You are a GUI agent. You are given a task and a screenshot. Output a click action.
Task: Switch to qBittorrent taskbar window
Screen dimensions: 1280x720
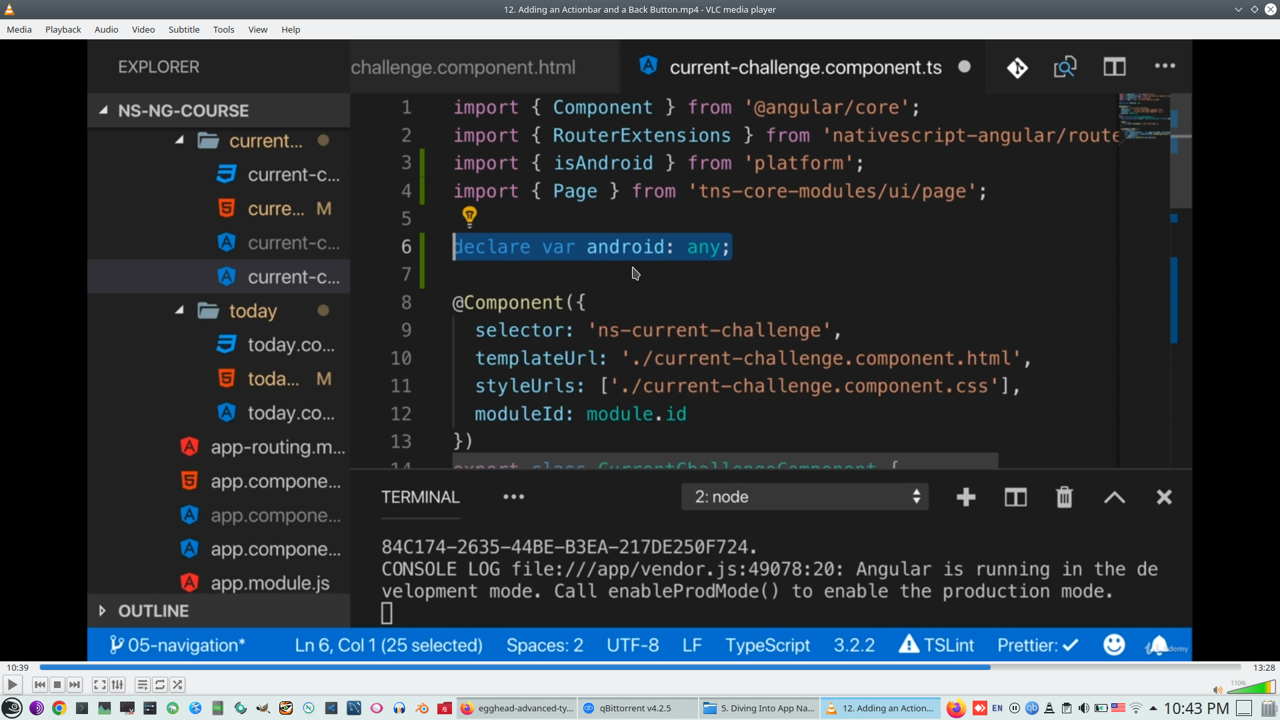tap(637, 708)
